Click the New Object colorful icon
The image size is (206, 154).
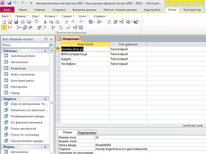[x=128, y=22]
